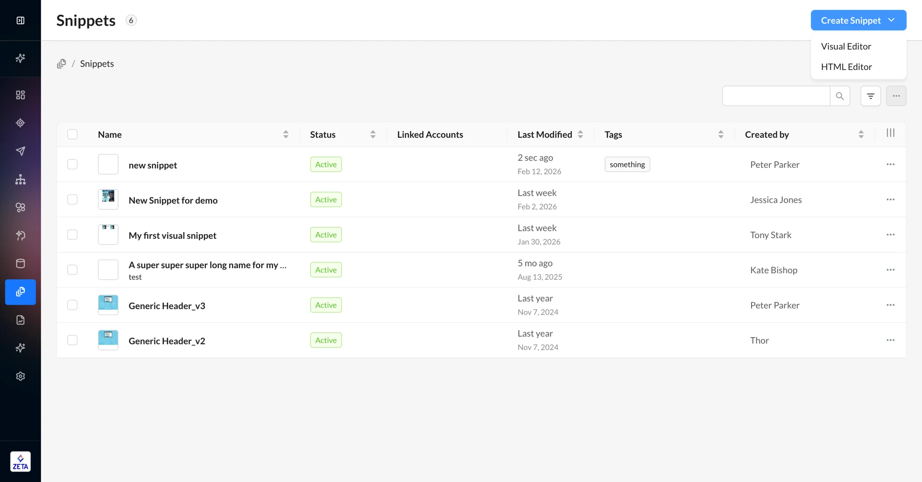This screenshot has width=922, height=482.
Task: Open the dashboard grid icon in sidebar
Action: (x=20, y=95)
